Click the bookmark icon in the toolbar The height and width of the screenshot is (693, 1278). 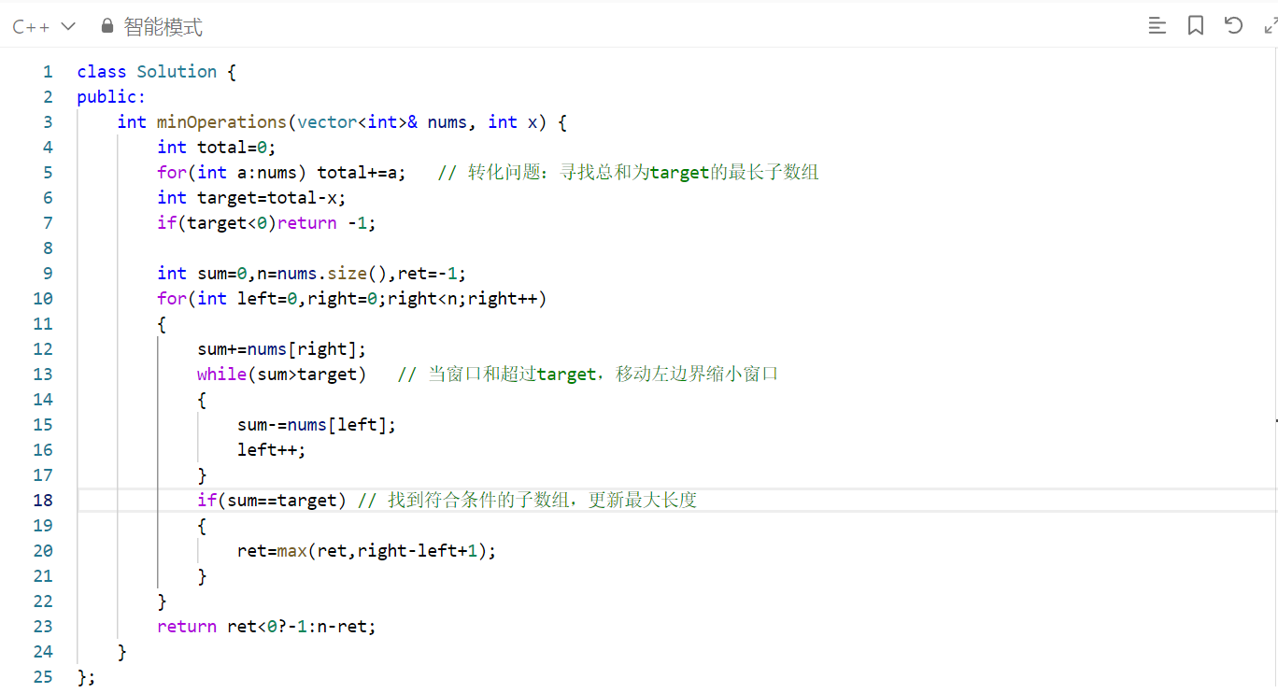(x=1196, y=26)
